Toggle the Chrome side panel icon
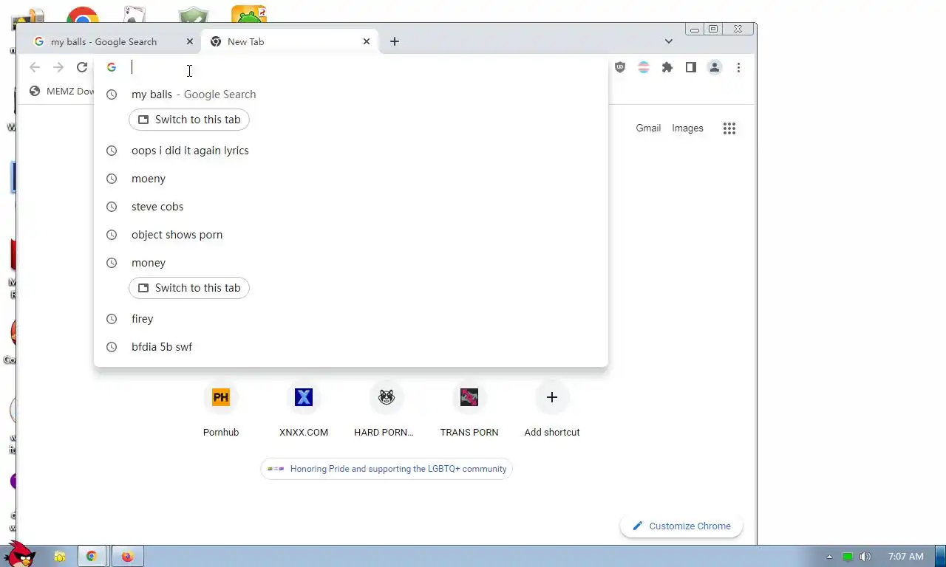 point(691,67)
